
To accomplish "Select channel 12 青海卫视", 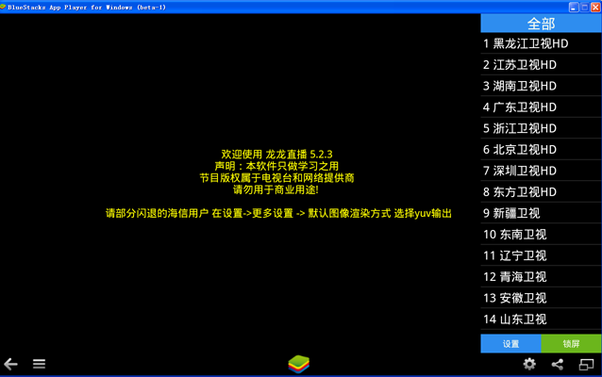I will pos(541,276).
